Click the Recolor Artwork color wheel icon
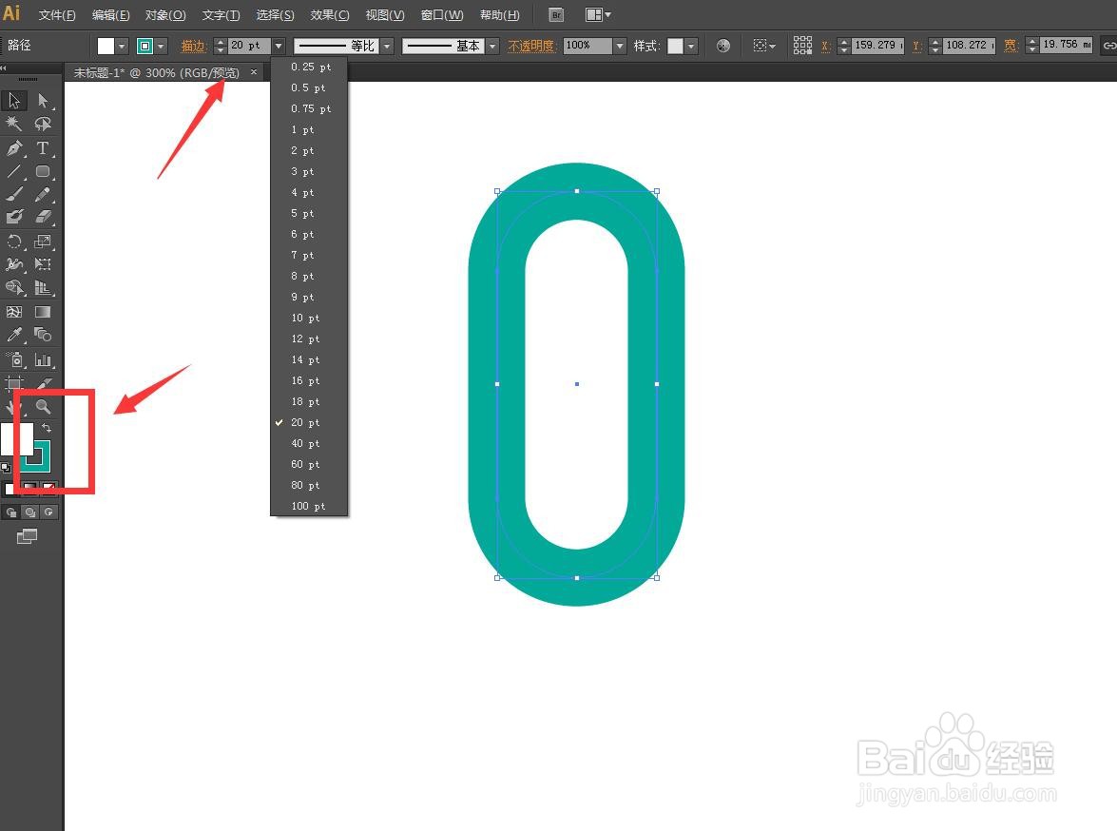 [x=723, y=46]
